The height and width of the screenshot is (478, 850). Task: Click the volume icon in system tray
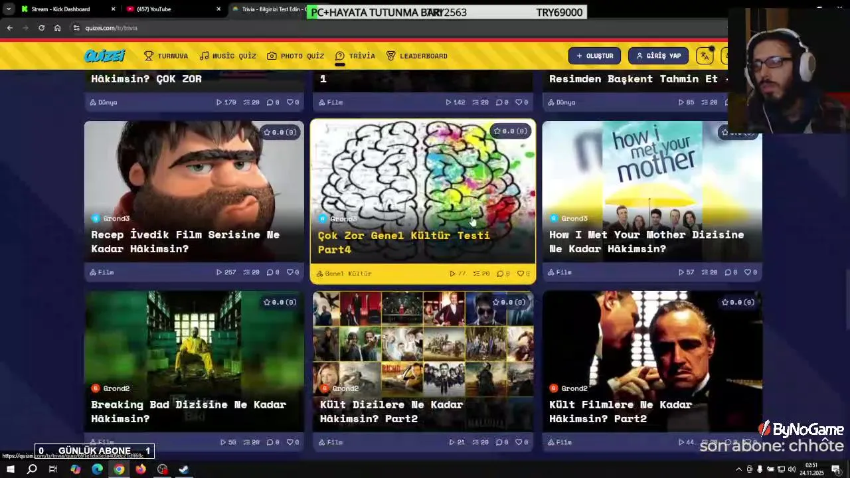[x=792, y=469]
